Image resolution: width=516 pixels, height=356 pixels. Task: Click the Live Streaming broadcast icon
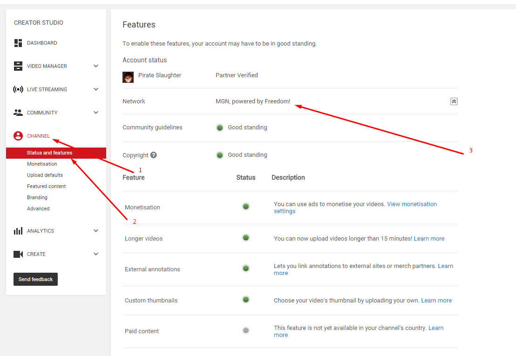click(x=18, y=89)
